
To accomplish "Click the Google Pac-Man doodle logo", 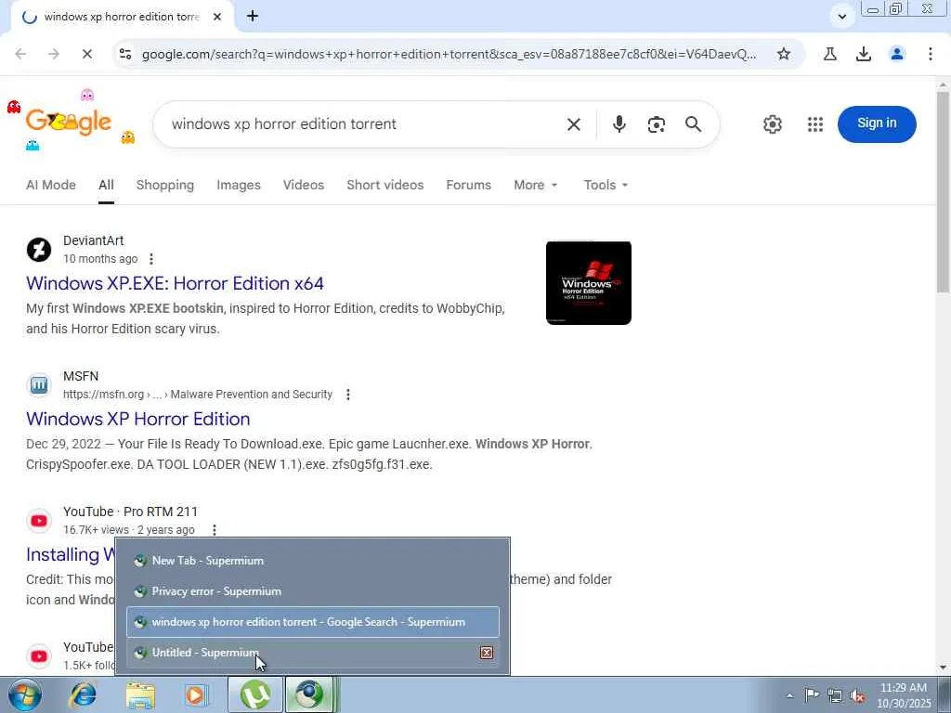I will pyautogui.click(x=69, y=123).
